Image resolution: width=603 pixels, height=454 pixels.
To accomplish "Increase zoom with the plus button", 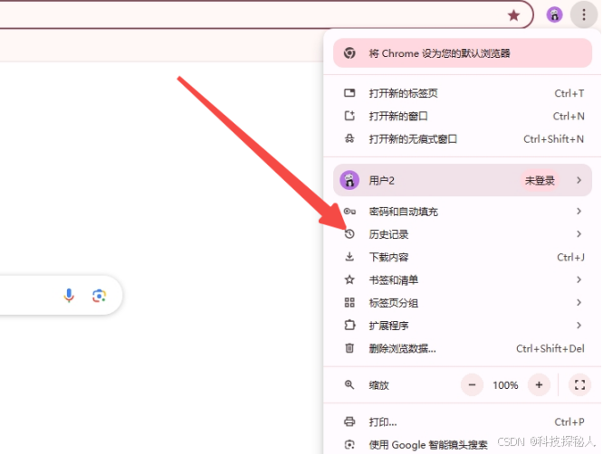I will [x=539, y=385].
